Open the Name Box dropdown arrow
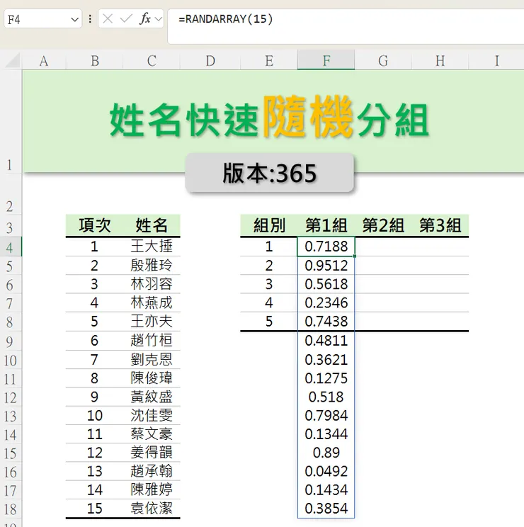The height and width of the screenshot is (527, 524). coord(74,20)
